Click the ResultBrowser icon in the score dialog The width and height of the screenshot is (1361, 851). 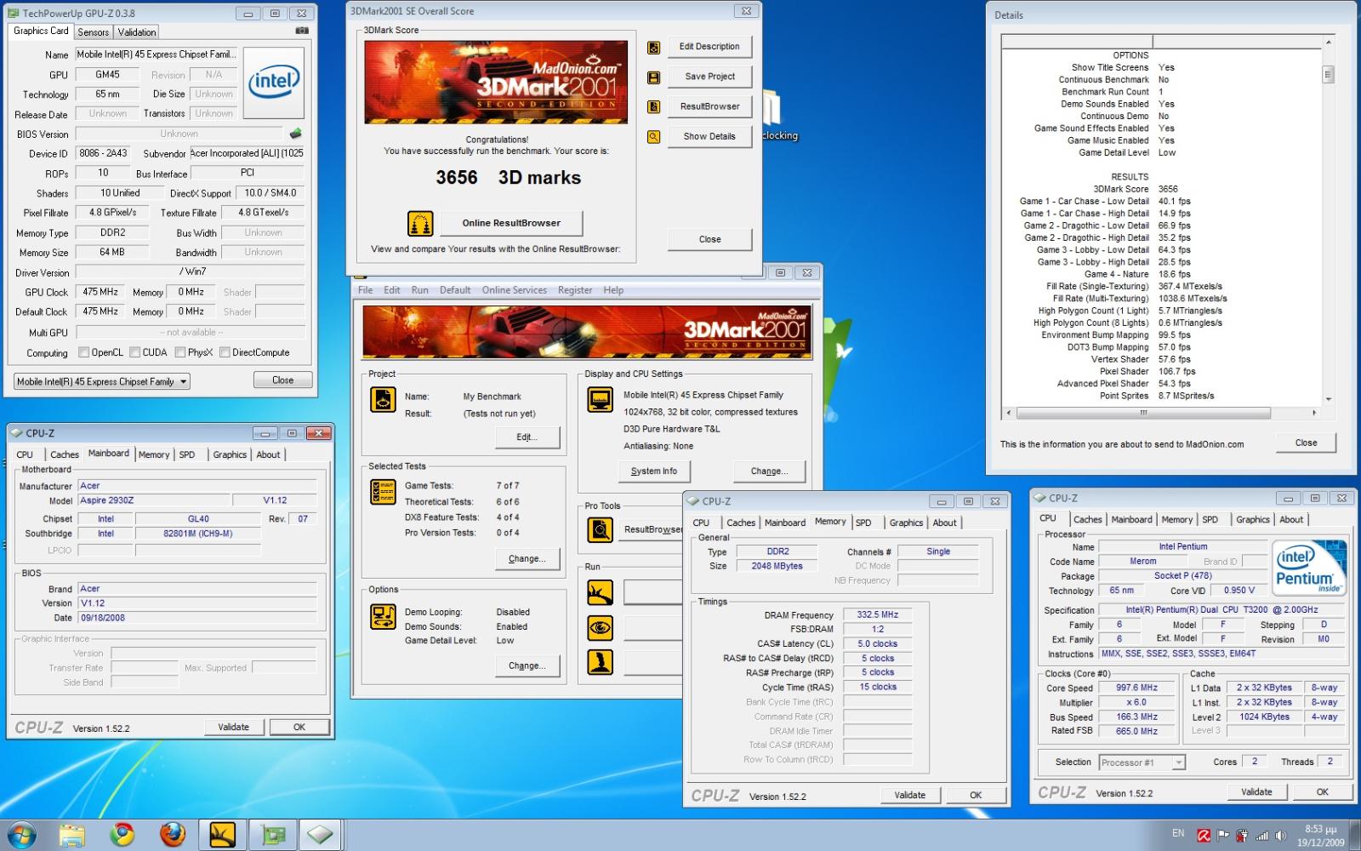point(653,107)
